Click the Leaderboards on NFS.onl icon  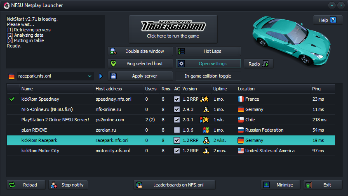[139, 185]
